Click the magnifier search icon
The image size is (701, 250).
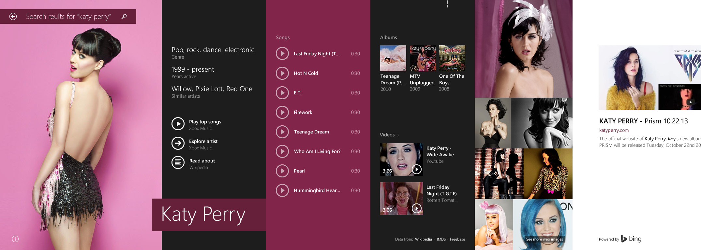(124, 16)
